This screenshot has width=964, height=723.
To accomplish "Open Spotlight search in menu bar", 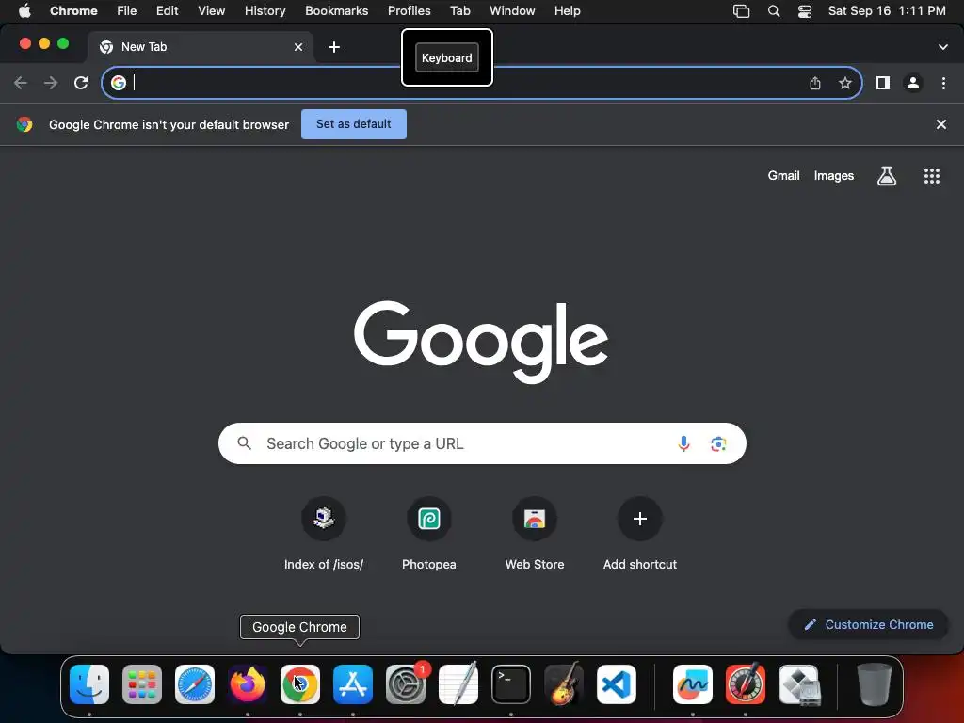I will (x=774, y=11).
